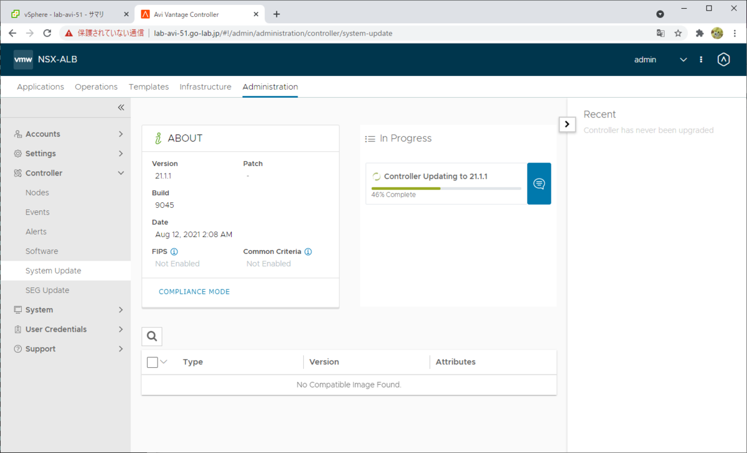Click the COMPLIANCE MODE link
The width and height of the screenshot is (747, 453).
point(194,292)
